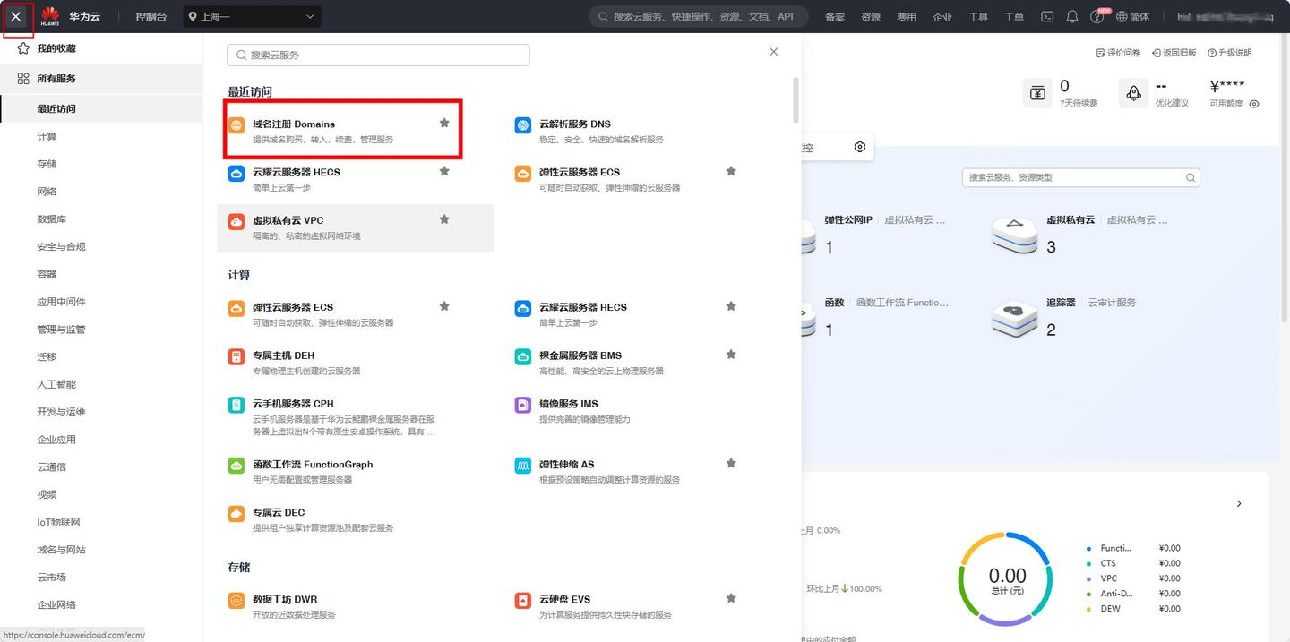Click the 镜像服务 IMS service icon
This screenshot has width=1290, height=642.
pyautogui.click(x=523, y=405)
